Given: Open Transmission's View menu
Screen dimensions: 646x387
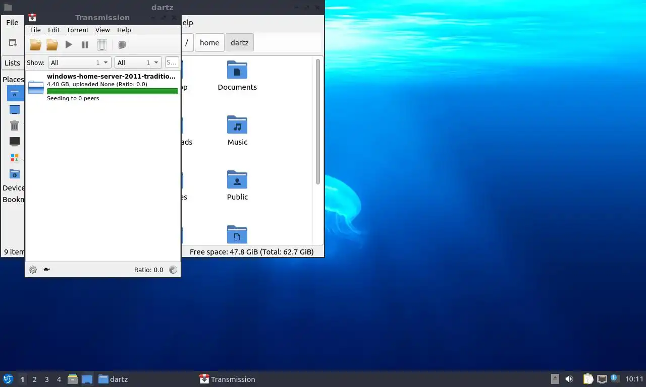Looking at the screenshot, I should coord(102,30).
